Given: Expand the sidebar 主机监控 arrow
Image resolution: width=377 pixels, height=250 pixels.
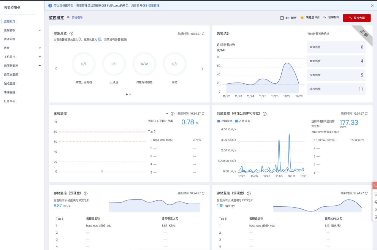Looking at the screenshot, I should point(40,57).
